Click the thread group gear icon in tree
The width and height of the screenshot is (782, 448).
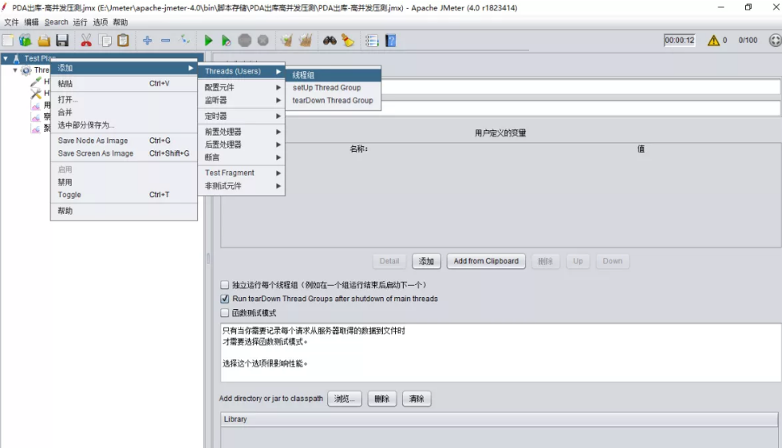click(26, 70)
